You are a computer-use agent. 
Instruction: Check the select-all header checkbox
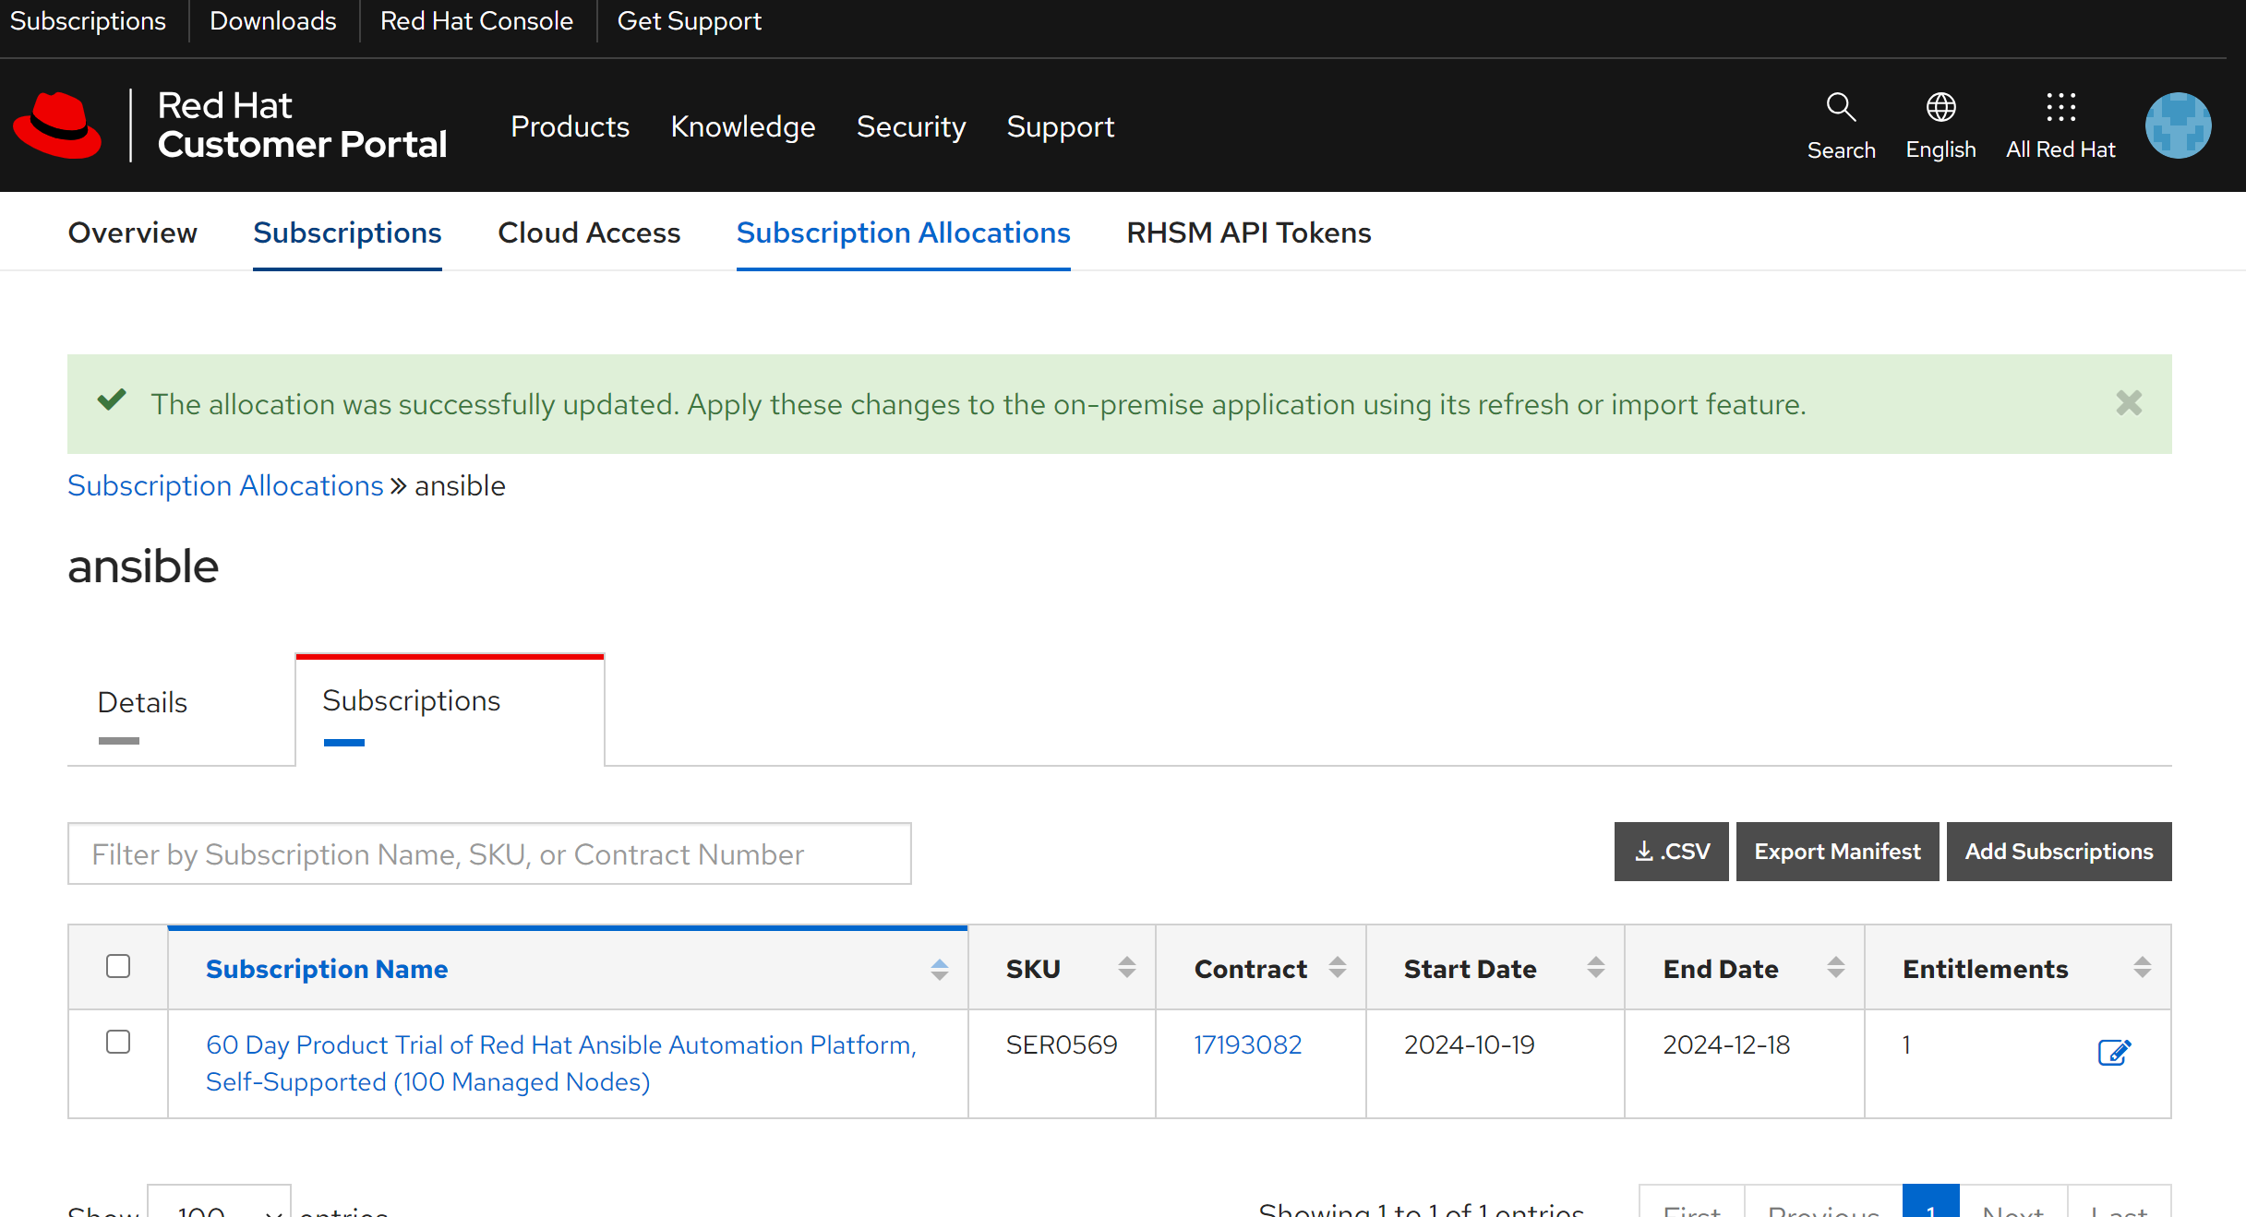pos(118,966)
